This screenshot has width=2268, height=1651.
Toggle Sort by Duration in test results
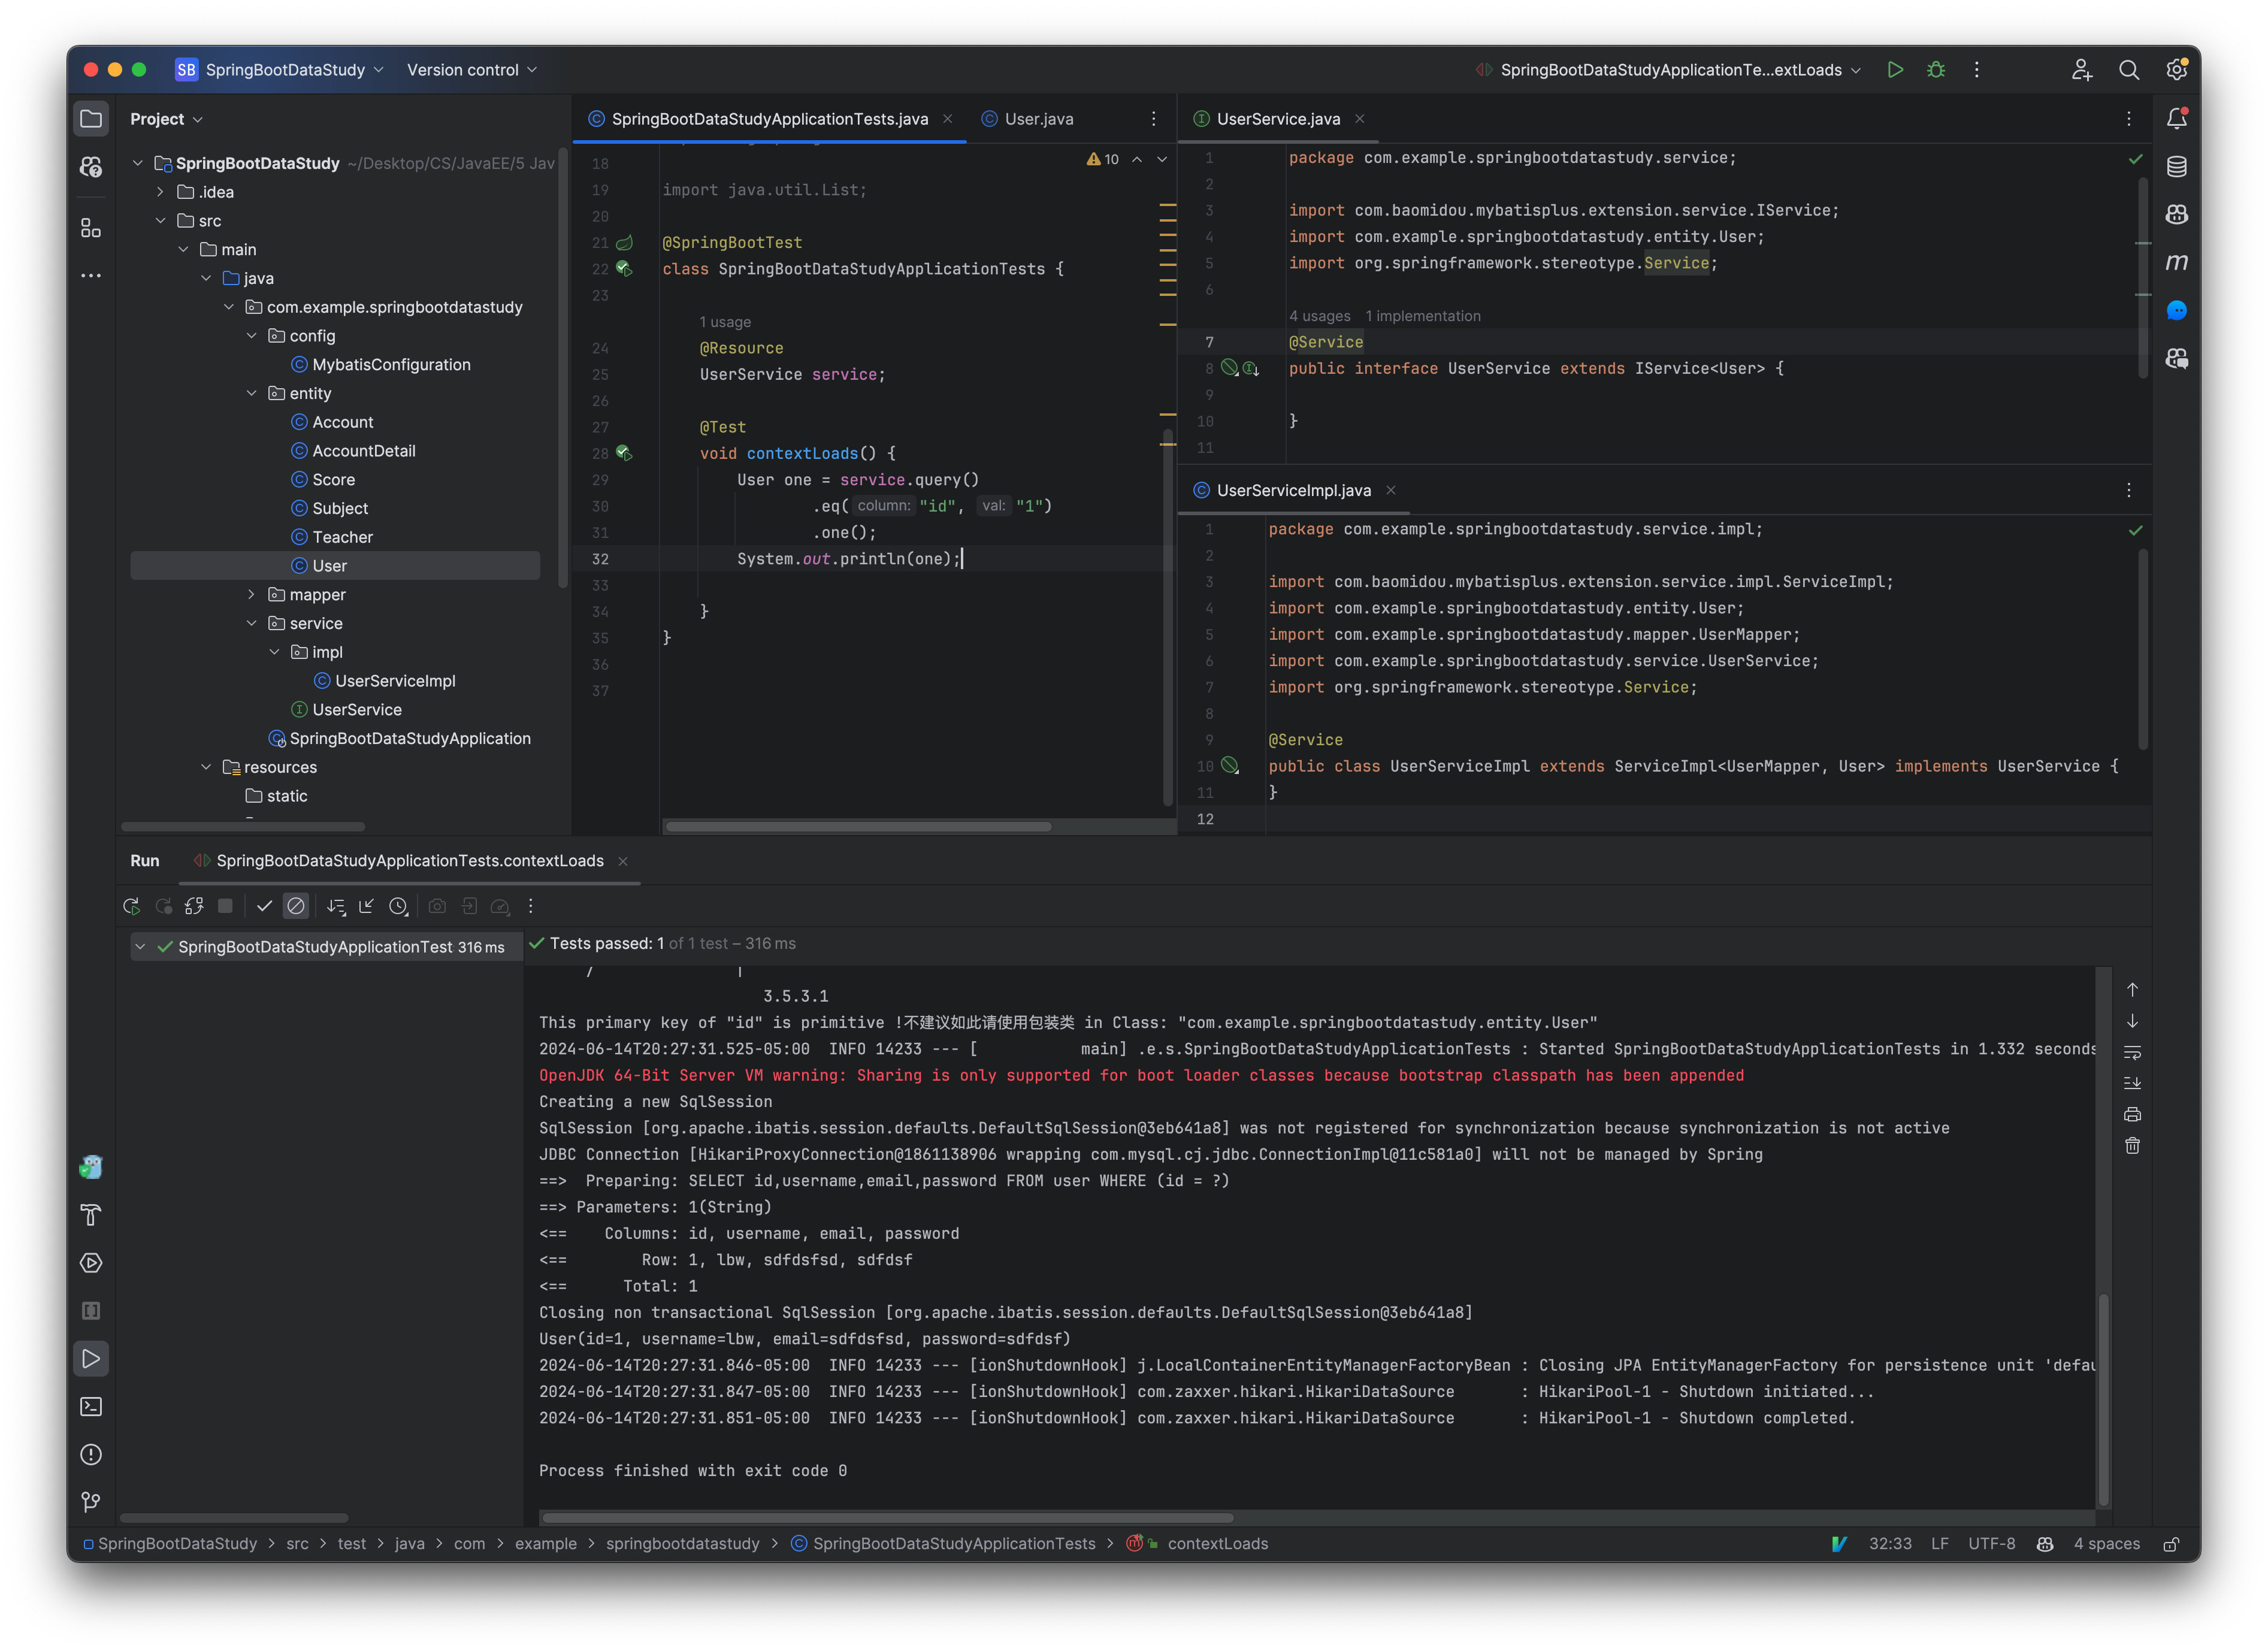coord(399,906)
